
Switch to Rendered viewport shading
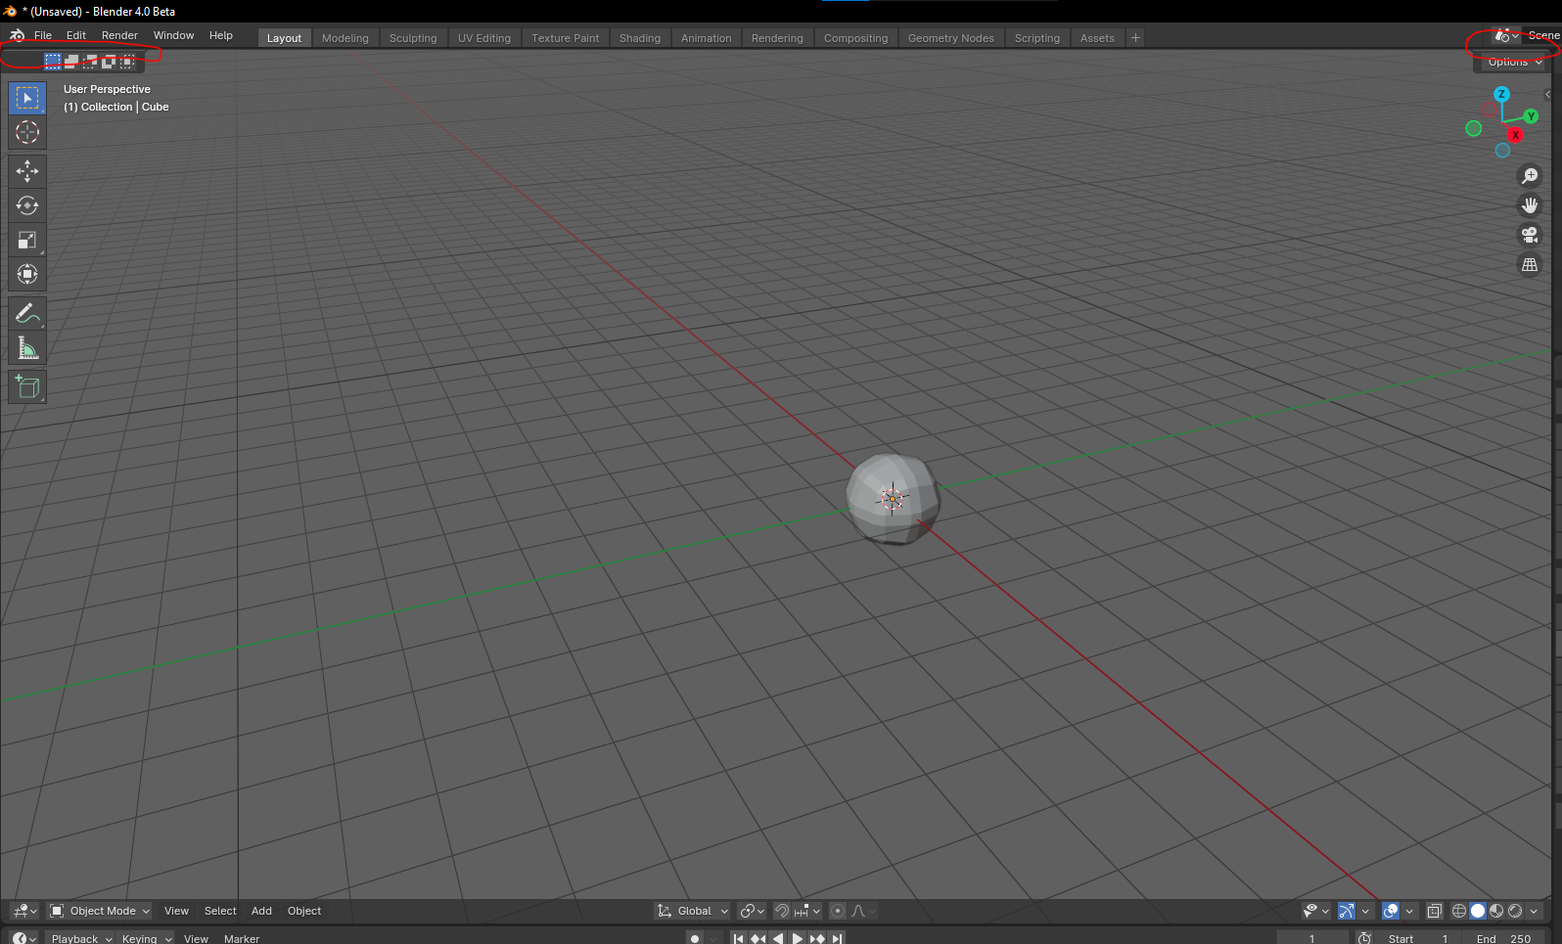click(1515, 911)
